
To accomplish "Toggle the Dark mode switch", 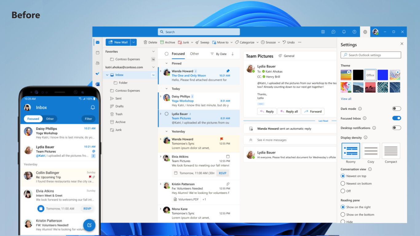I will (397, 109).
